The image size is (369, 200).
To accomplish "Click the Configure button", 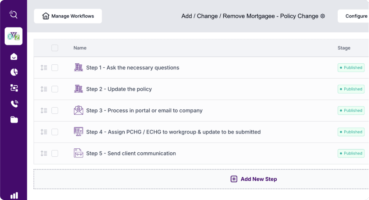I will [354, 16].
